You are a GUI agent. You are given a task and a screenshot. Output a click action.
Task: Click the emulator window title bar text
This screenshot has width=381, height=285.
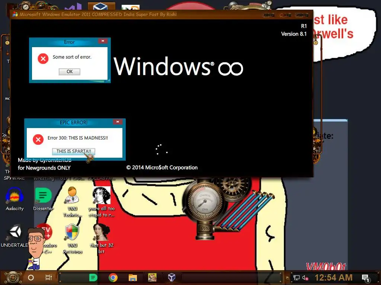click(98, 14)
